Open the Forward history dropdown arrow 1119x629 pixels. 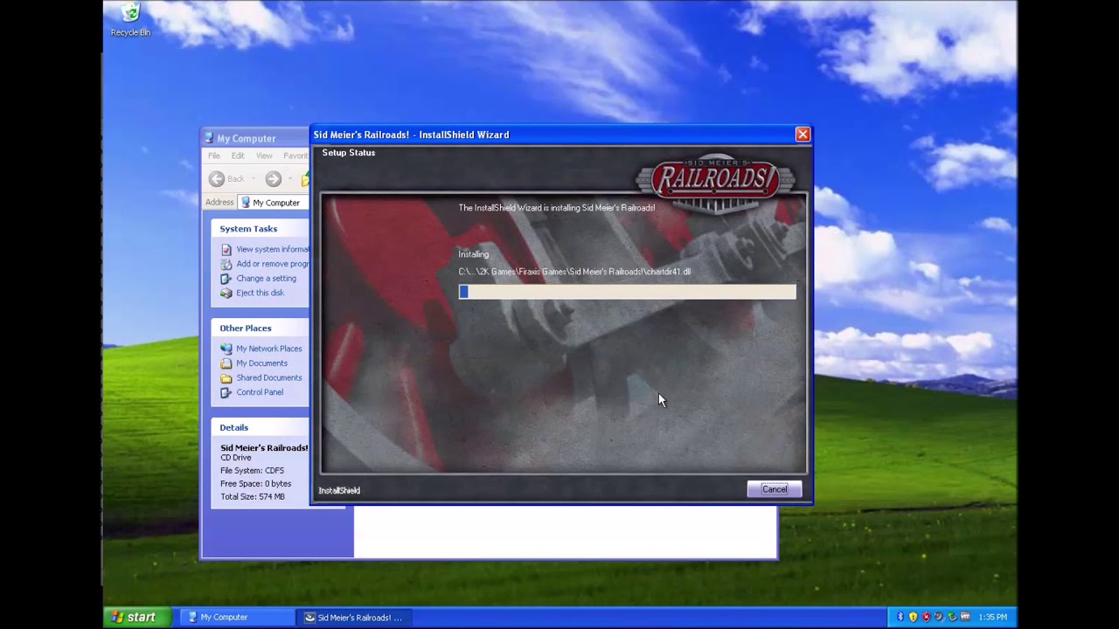[290, 179]
